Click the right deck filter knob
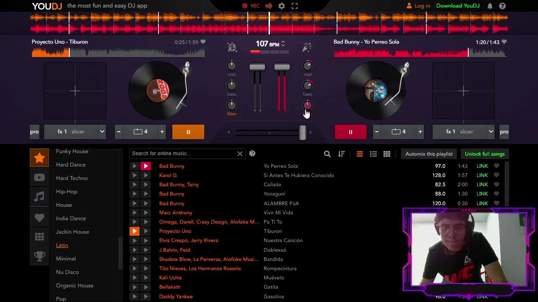The image size is (538, 302). pos(307,105)
